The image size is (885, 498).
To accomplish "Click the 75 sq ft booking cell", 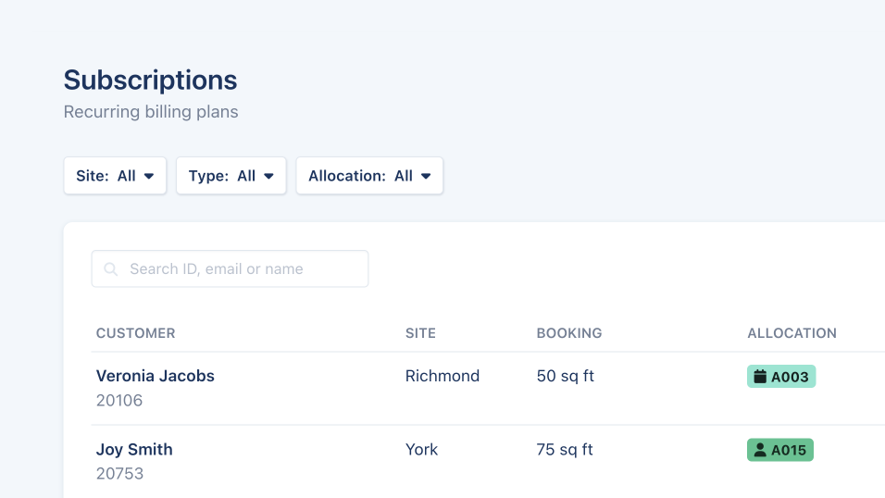I will point(565,450).
